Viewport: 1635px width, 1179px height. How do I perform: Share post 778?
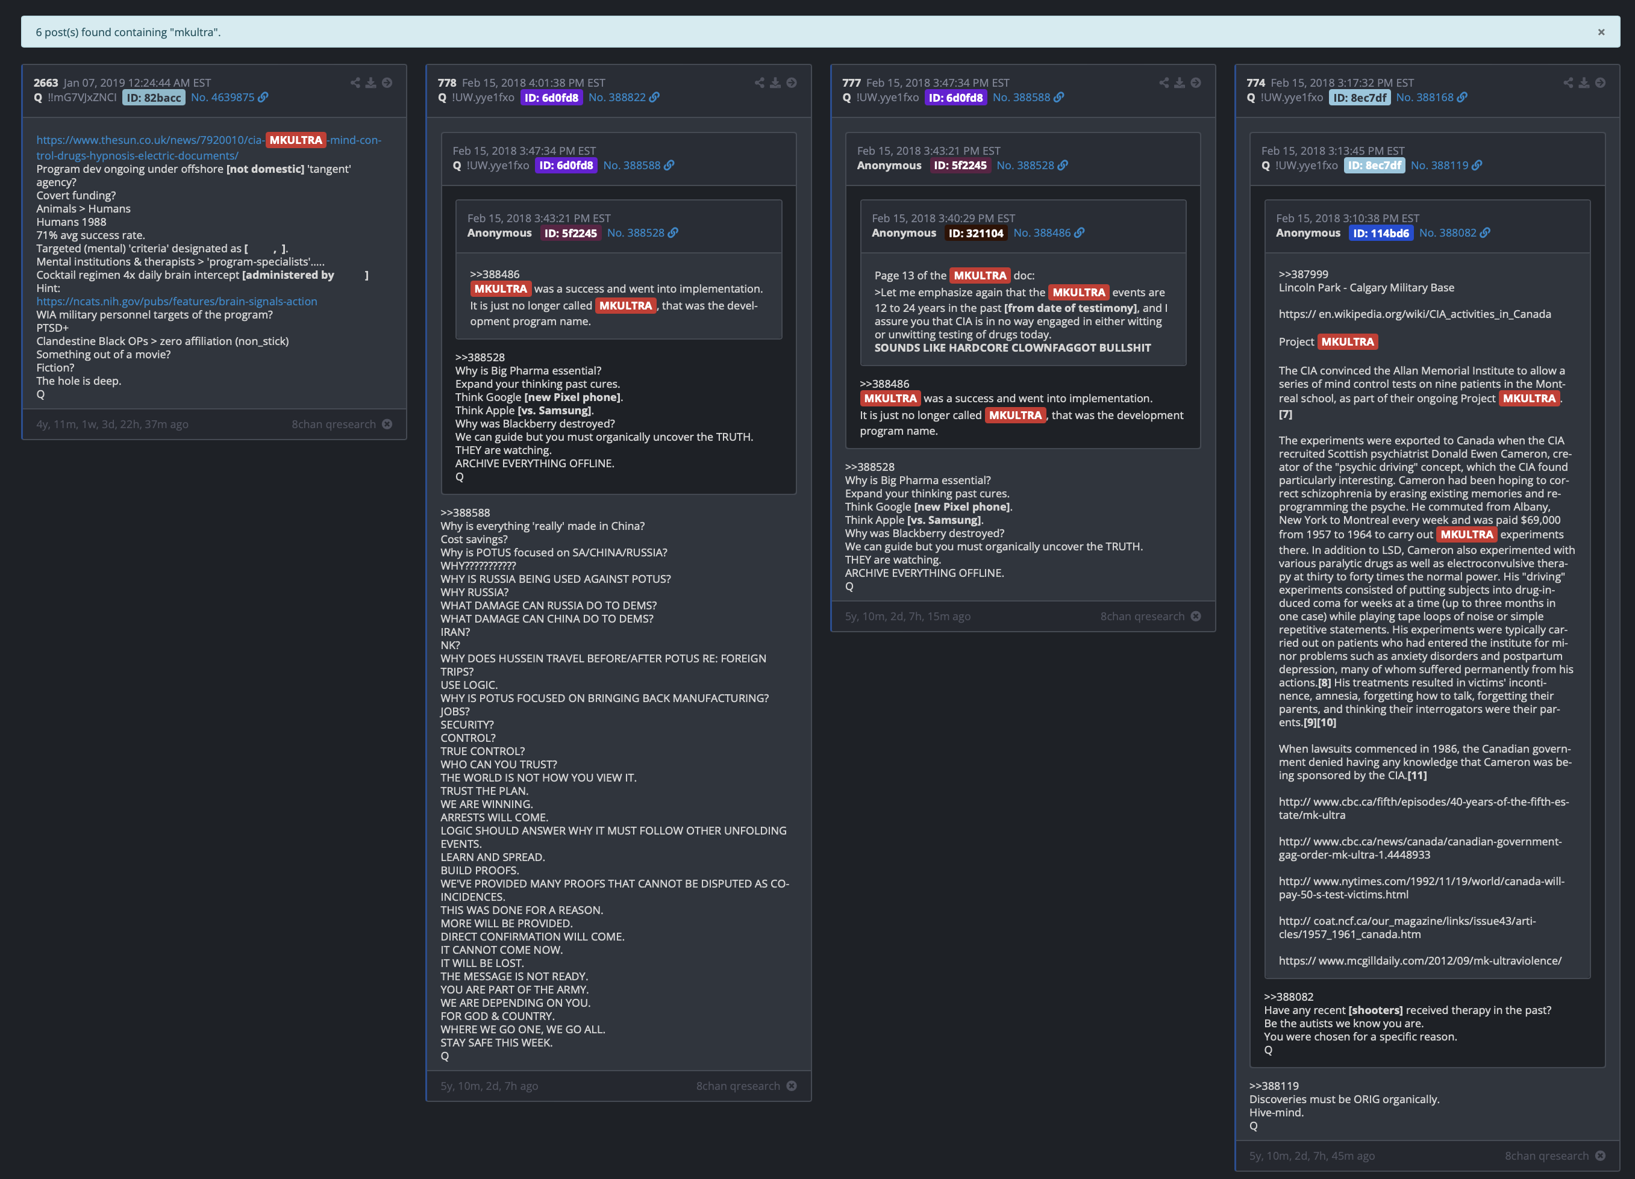(x=760, y=83)
